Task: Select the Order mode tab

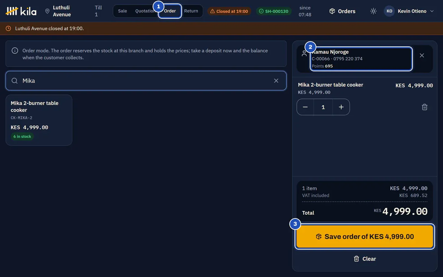Action: tap(170, 11)
